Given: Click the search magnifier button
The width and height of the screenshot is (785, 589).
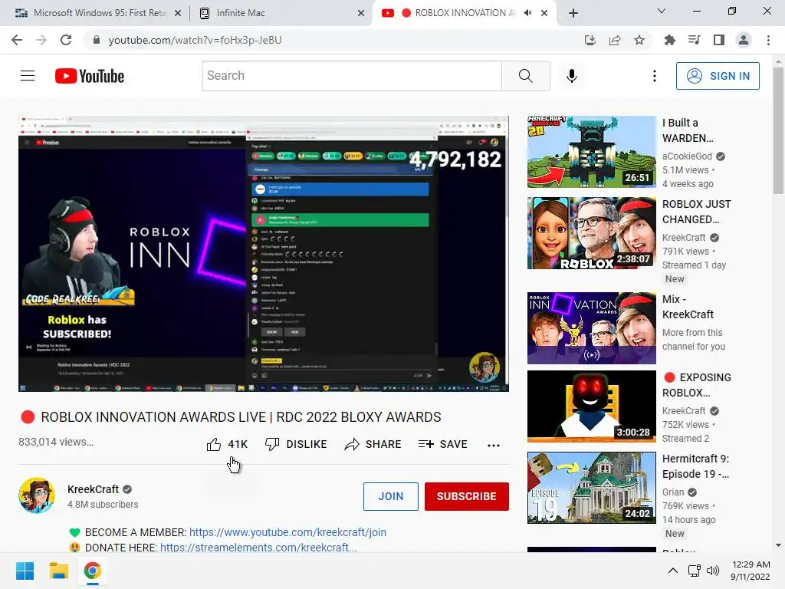Looking at the screenshot, I should point(526,76).
